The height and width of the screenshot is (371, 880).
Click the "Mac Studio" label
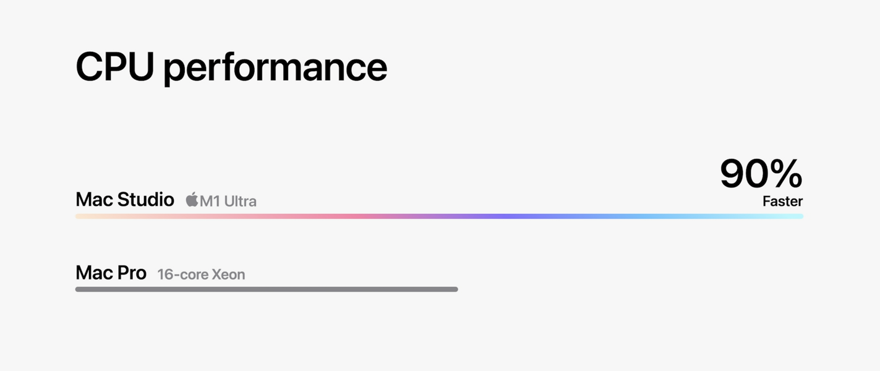[x=124, y=200]
